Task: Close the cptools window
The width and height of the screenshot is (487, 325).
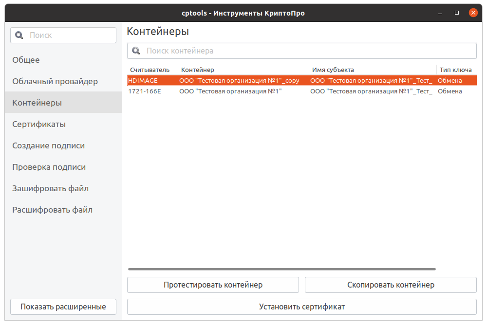Action: (473, 13)
